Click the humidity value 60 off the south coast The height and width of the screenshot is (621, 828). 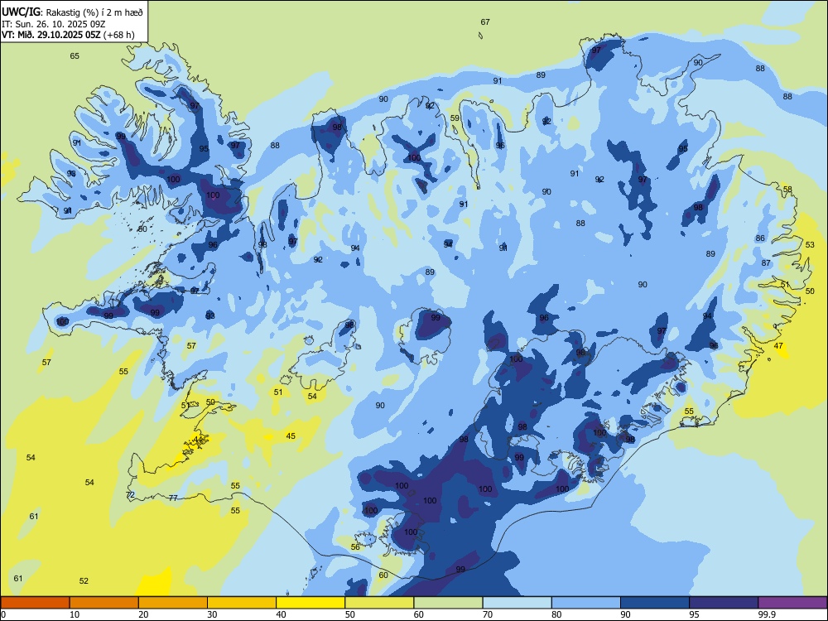pyautogui.click(x=383, y=575)
